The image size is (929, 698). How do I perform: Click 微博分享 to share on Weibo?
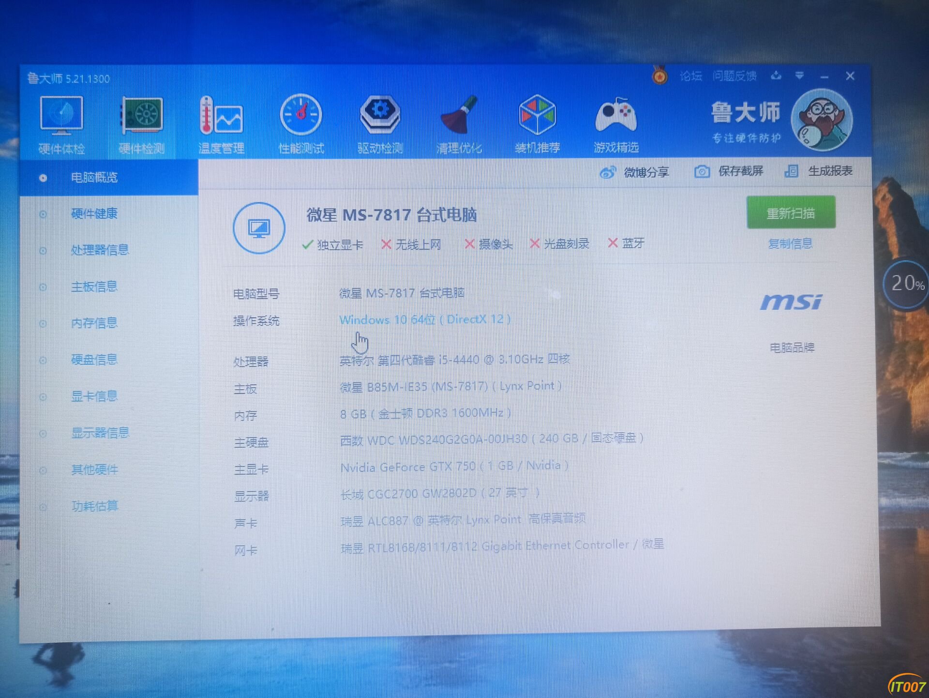tap(634, 172)
